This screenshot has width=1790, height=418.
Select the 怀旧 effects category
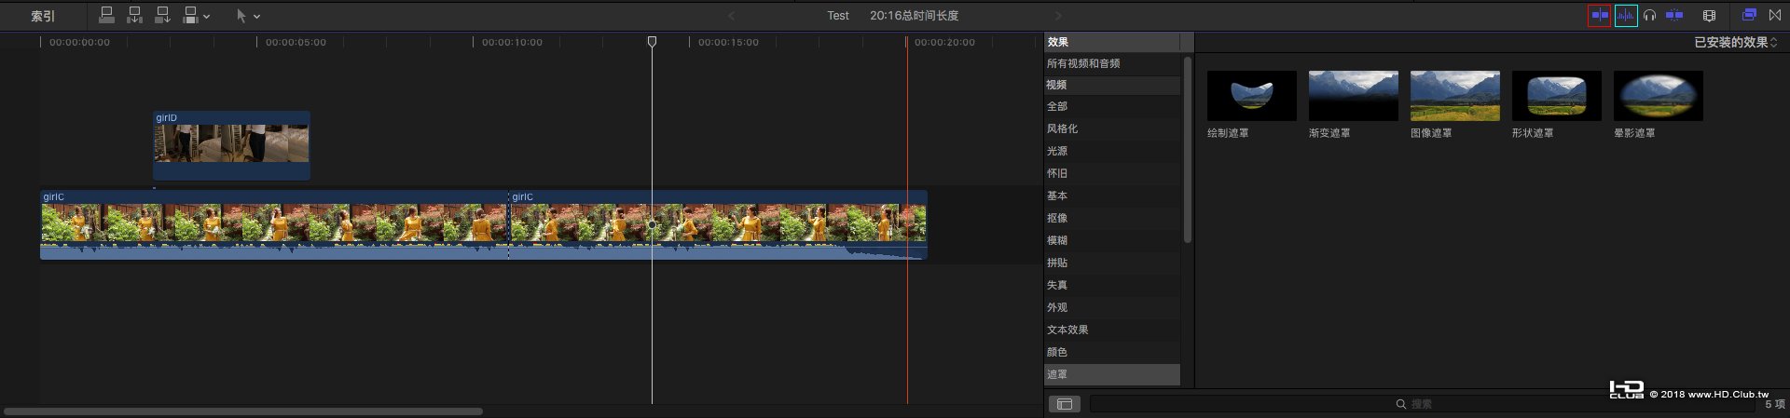point(1111,173)
